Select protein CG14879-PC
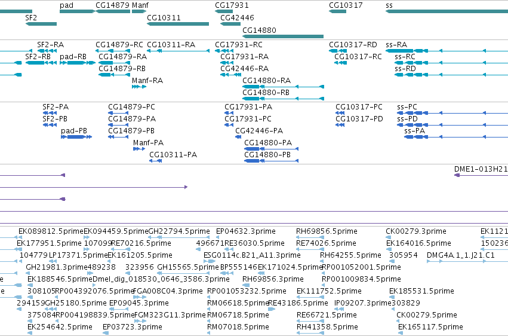Screen dimensions: 508x336 (x=131, y=107)
